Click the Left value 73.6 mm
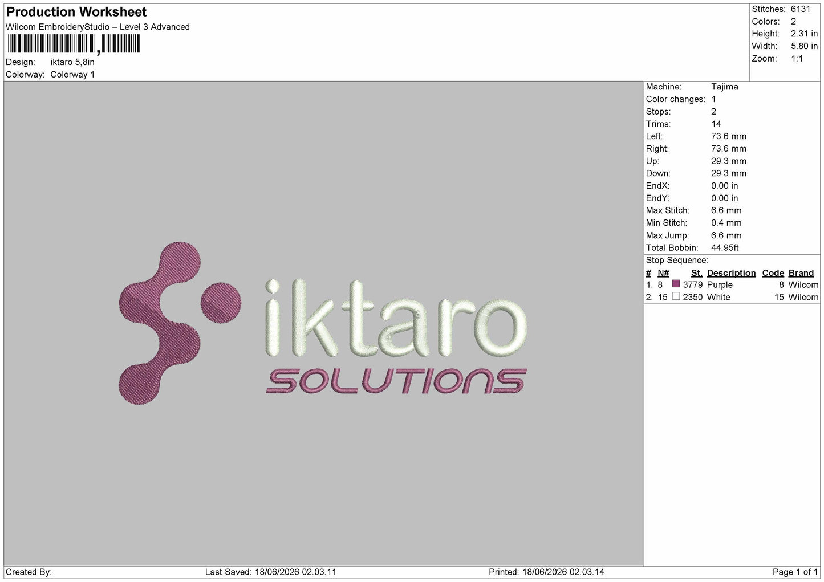The width and height of the screenshot is (824, 582). [x=729, y=136]
